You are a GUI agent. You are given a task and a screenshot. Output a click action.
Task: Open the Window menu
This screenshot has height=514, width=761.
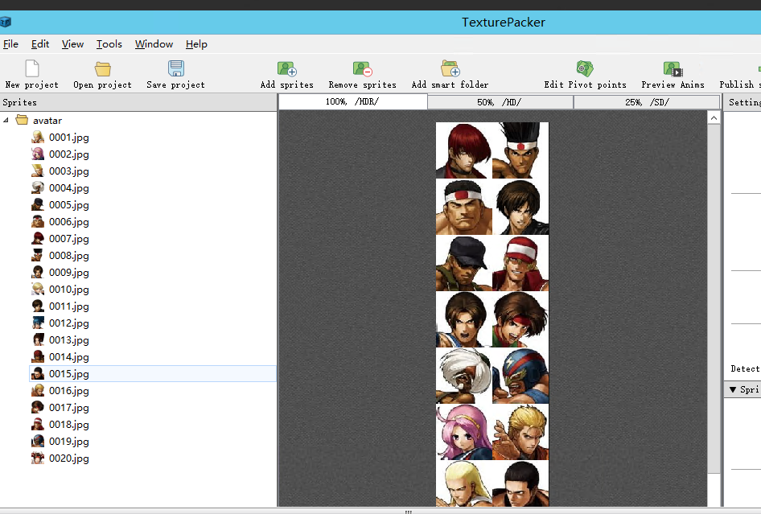154,44
